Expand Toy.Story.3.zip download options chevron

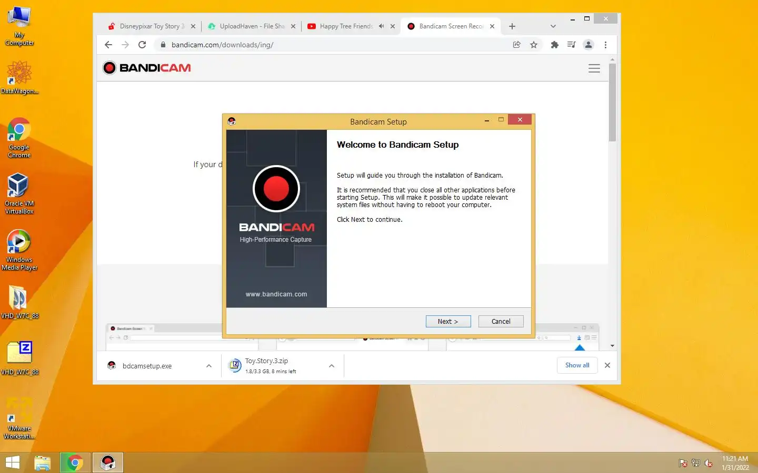pyautogui.click(x=332, y=366)
